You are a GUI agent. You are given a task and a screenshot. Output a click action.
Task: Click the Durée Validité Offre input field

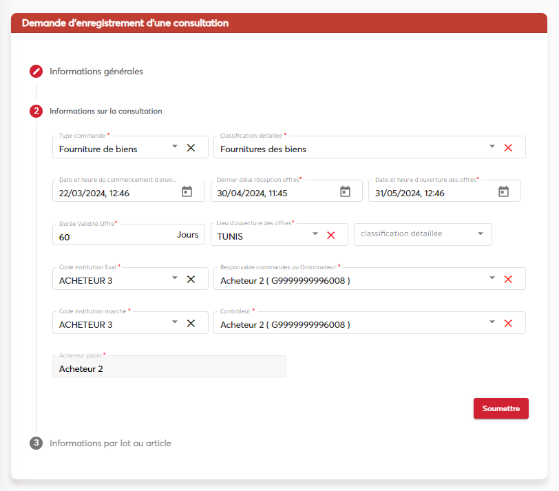pos(114,236)
